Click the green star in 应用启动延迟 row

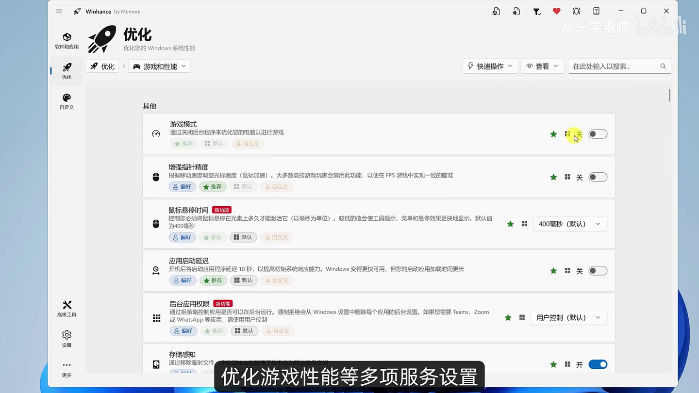pos(553,271)
